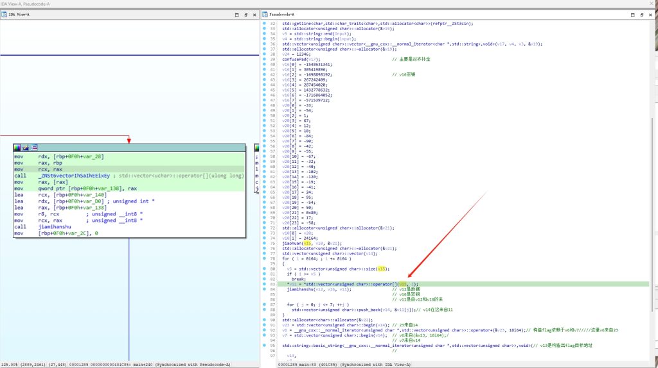Maximize the Pseudocode-A pane
The width and height of the screenshot is (658, 368).
(633, 15)
